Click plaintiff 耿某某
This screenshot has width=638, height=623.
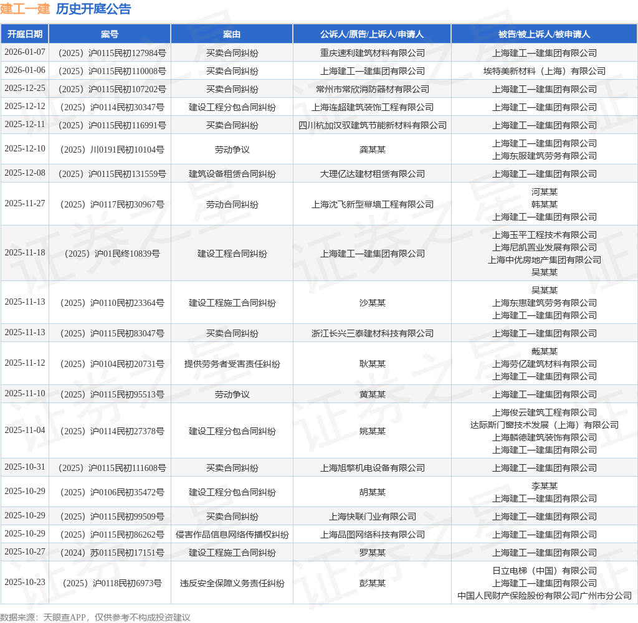[x=373, y=364]
